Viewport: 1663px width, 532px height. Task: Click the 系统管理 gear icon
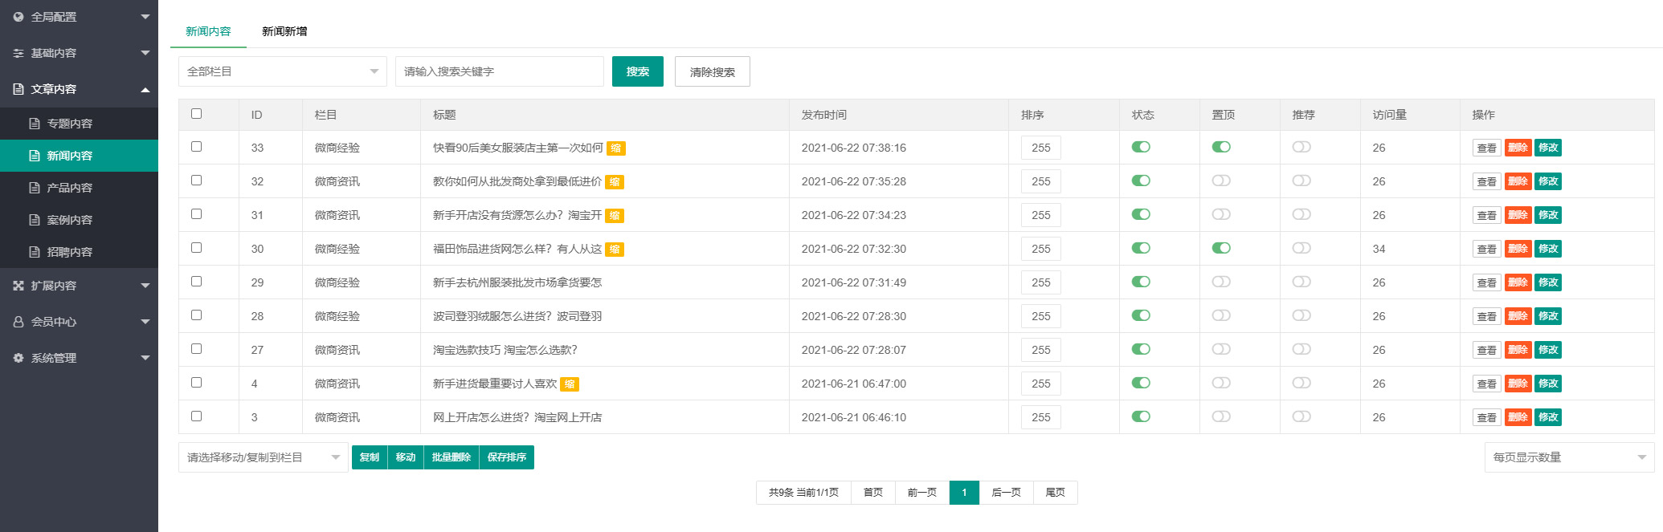(18, 358)
